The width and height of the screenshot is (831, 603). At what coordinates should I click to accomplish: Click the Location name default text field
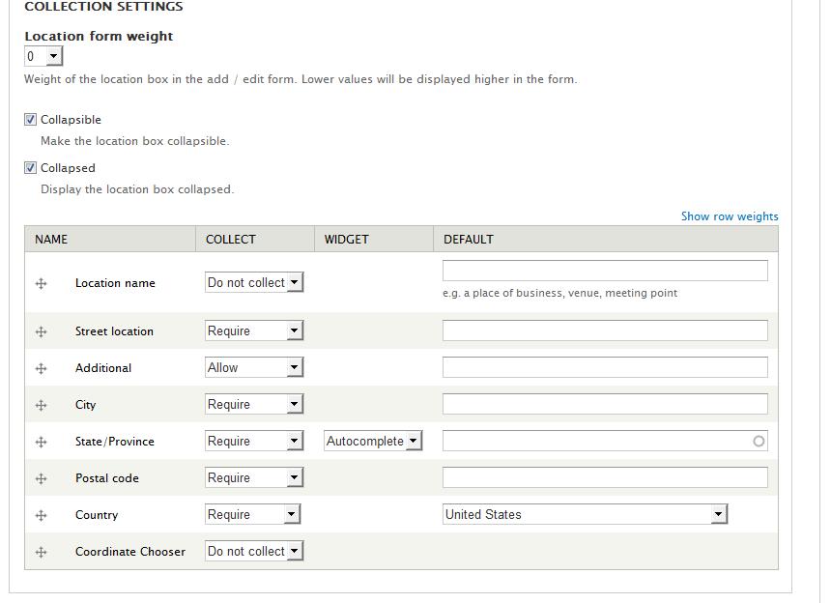tap(605, 271)
